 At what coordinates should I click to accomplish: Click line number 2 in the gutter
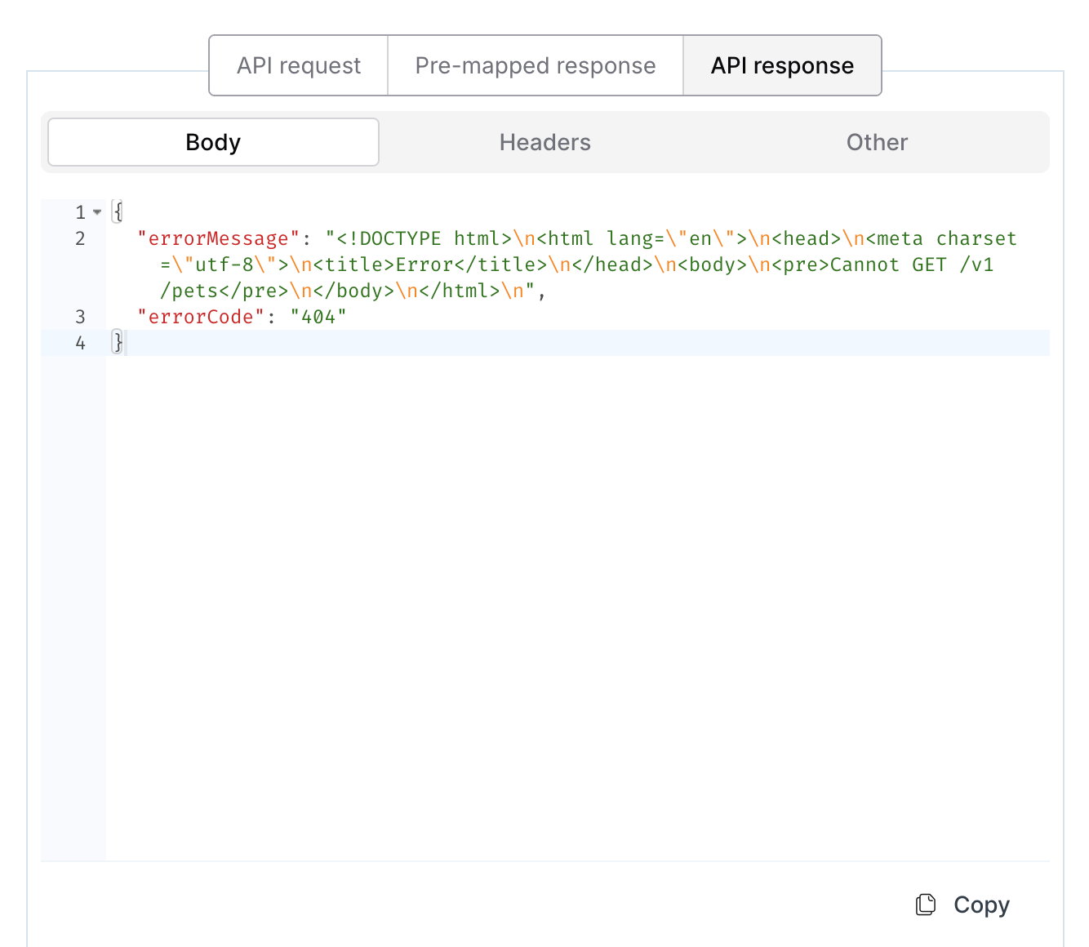tap(80, 238)
